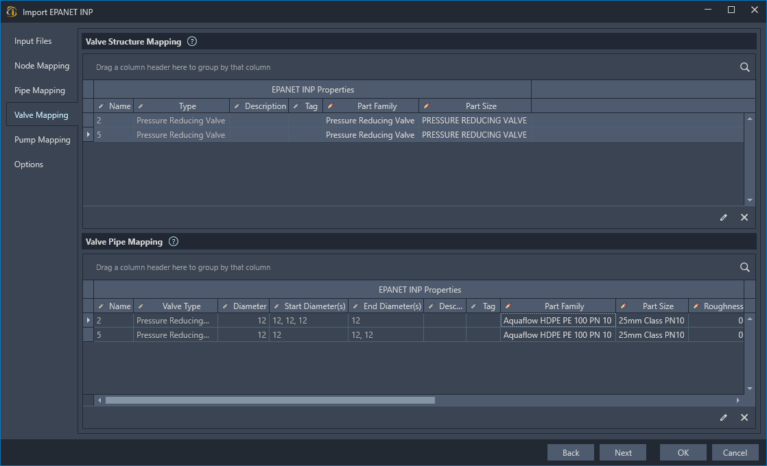Switch to Pipe Mapping page
The width and height of the screenshot is (767, 466).
click(40, 90)
